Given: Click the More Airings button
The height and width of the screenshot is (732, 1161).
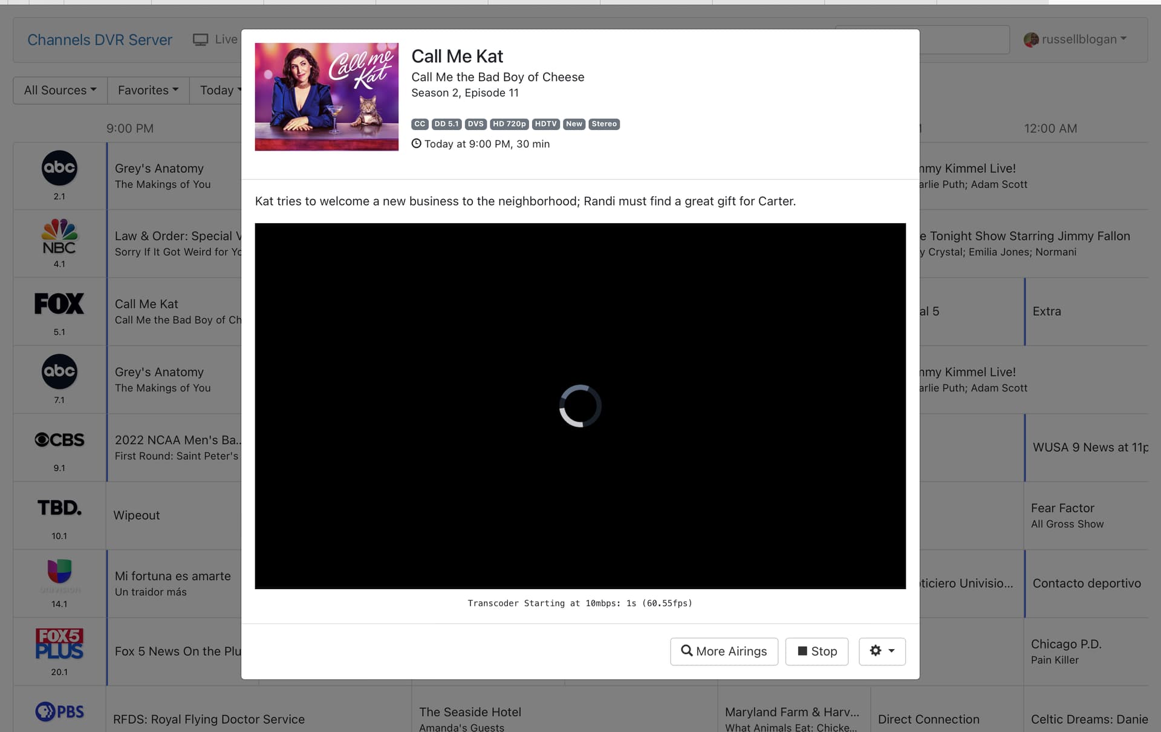Looking at the screenshot, I should (724, 651).
